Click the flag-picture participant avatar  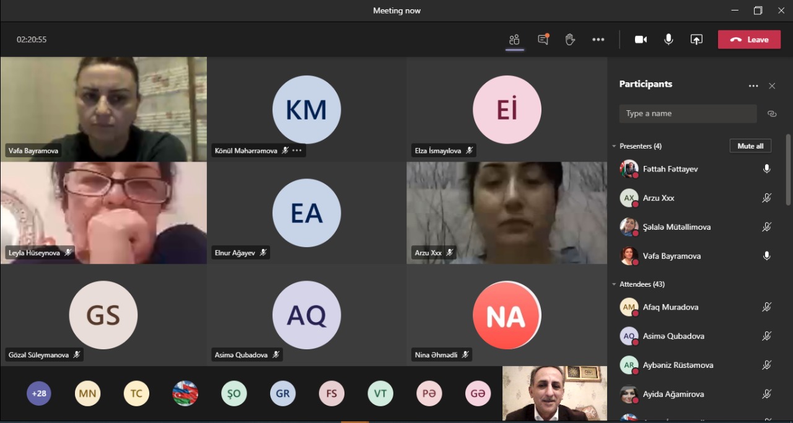point(185,393)
